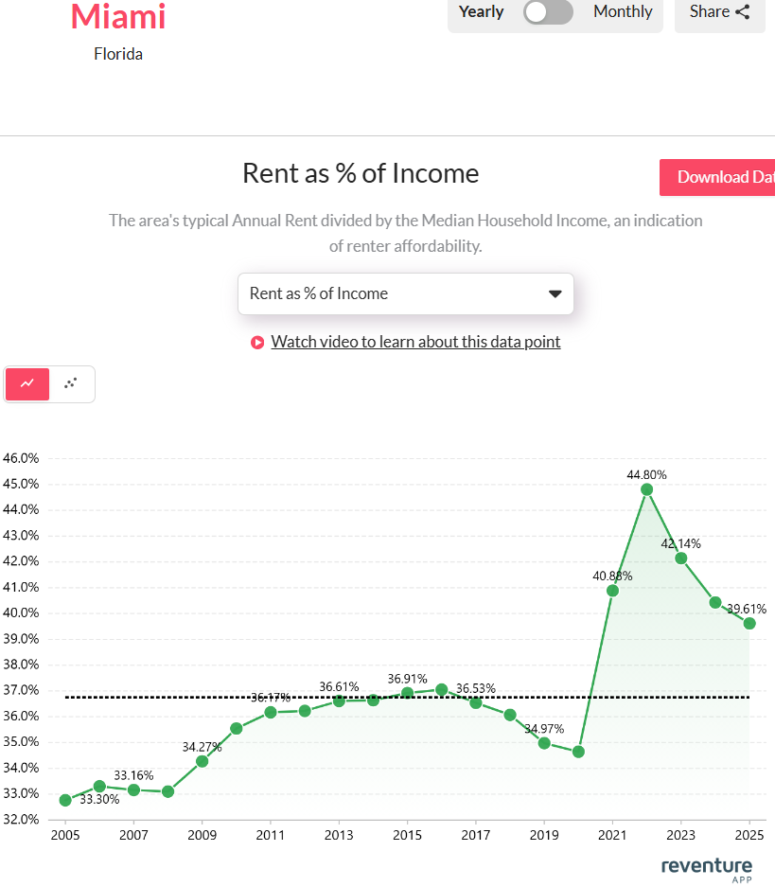
Task: Click the 39.61% data point at 2025
Action: [749, 623]
